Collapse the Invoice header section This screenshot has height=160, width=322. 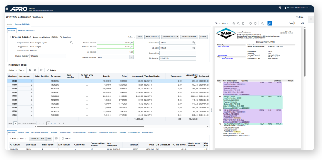10,37
